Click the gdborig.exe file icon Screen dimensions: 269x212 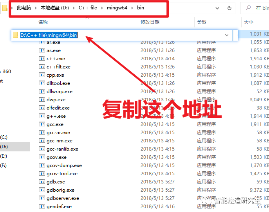42,190
